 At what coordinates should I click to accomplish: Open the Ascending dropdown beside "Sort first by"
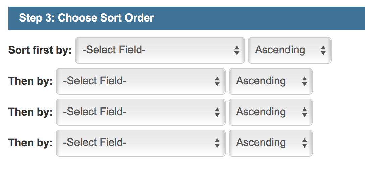290,50
